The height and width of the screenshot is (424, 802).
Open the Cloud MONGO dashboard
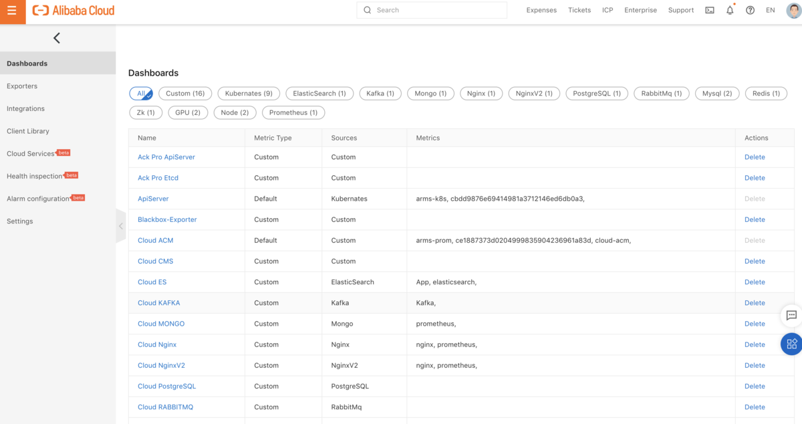[x=161, y=324]
